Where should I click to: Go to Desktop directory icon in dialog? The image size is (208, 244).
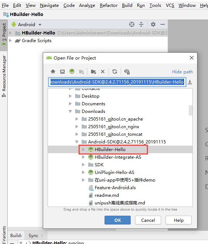(62, 72)
